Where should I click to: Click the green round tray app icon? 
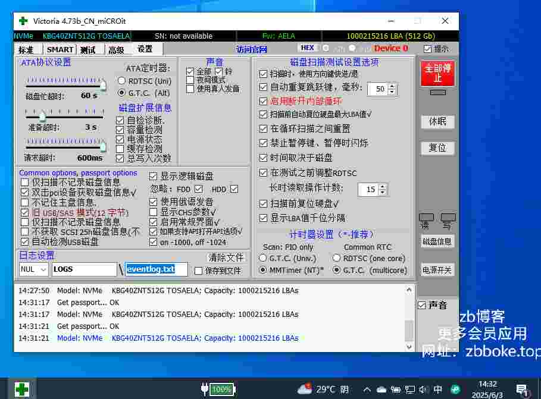coord(455,389)
